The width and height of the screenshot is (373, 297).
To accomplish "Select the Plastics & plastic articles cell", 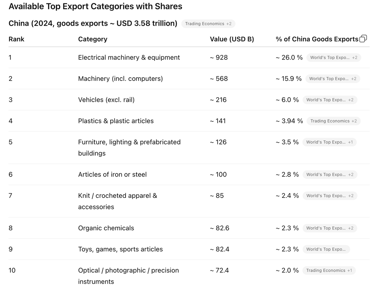I will (x=116, y=121).
